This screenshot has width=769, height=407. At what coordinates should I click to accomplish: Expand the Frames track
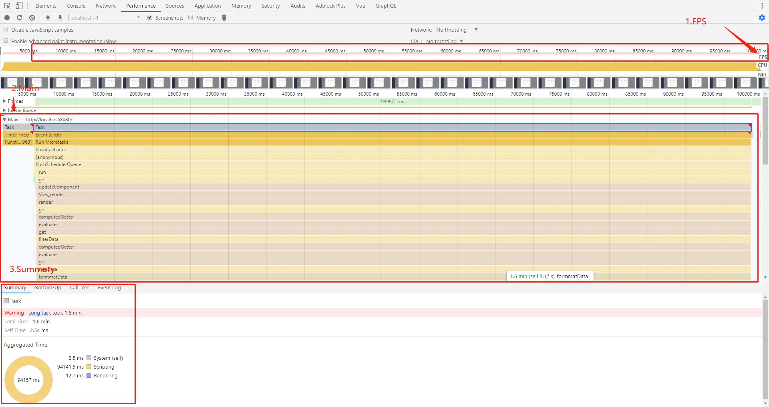[4, 101]
